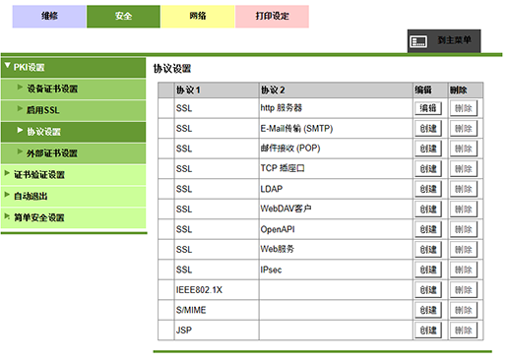
Task: Click 删除 for OpenAPI row
Action: coord(463,229)
